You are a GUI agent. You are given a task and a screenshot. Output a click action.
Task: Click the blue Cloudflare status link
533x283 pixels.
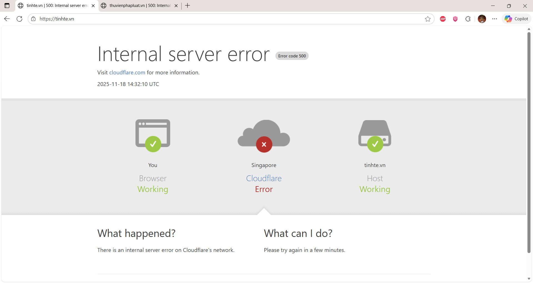(264, 178)
